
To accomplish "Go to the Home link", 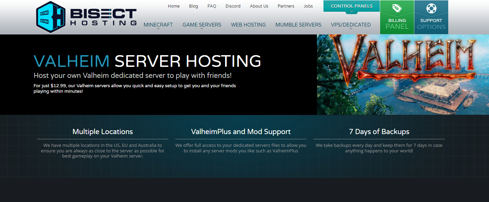I will coord(174,6).
